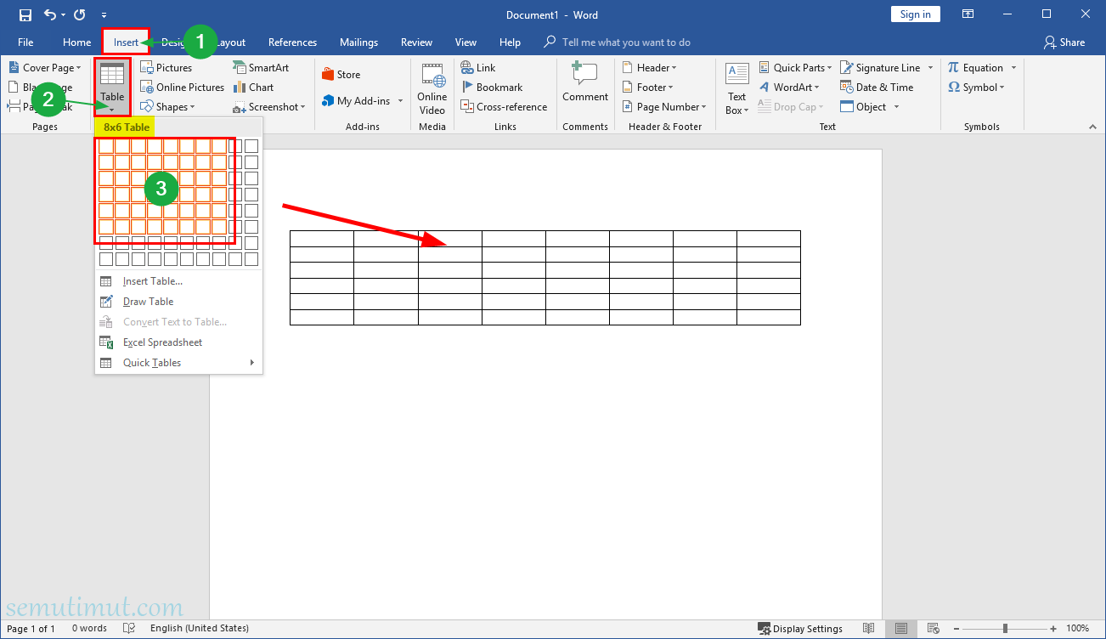Click Page 1 of 1 in status bar
This screenshot has height=639, width=1106.
coord(31,629)
